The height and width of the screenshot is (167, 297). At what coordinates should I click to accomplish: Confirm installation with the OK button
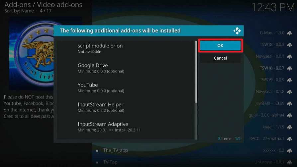pyautogui.click(x=220, y=45)
